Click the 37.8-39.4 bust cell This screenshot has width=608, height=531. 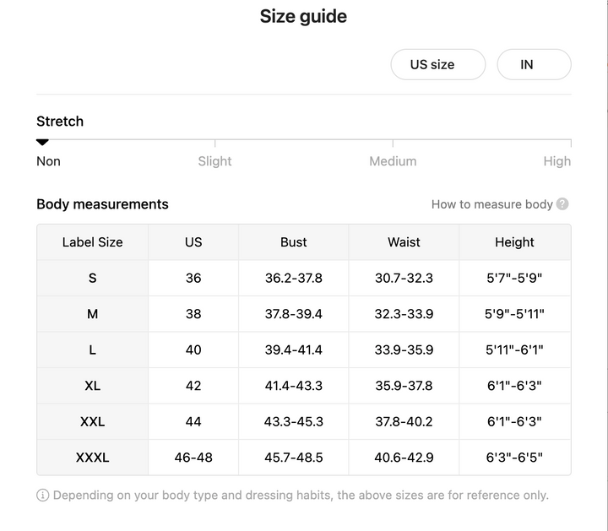click(x=294, y=314)
